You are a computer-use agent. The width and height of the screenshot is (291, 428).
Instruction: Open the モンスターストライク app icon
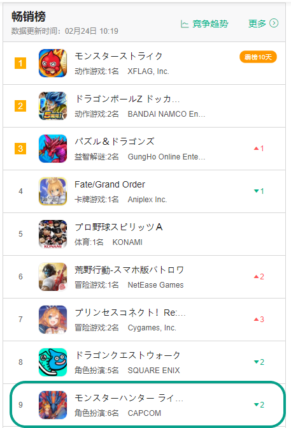53,63
